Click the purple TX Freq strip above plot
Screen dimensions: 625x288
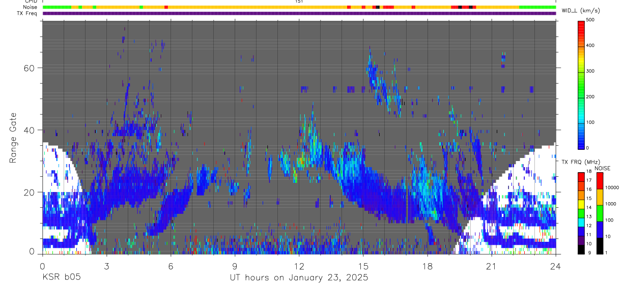click(x=299, y=13)
